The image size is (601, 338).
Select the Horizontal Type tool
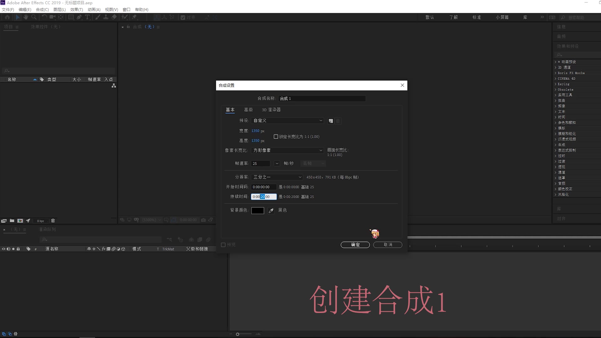pos(88,17)
